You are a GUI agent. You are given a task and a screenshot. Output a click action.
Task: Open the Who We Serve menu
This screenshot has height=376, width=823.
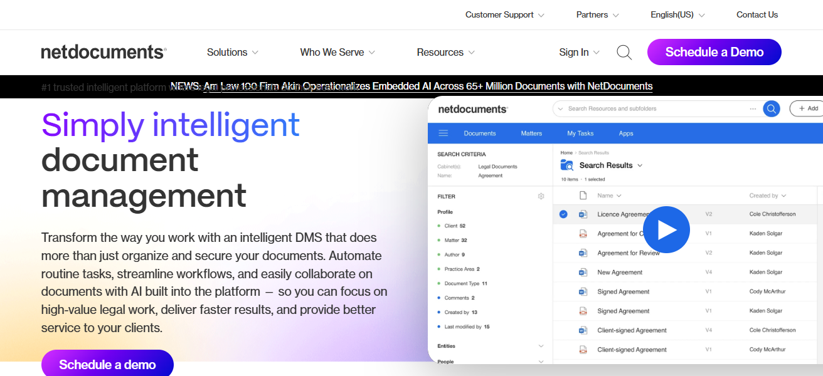pyautogui.click(x=337, y=53)
